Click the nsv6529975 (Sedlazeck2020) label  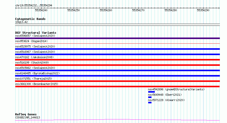point(35,46)
